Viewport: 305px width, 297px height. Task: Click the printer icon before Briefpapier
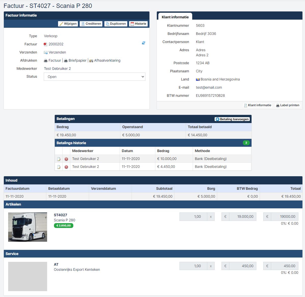66,61
